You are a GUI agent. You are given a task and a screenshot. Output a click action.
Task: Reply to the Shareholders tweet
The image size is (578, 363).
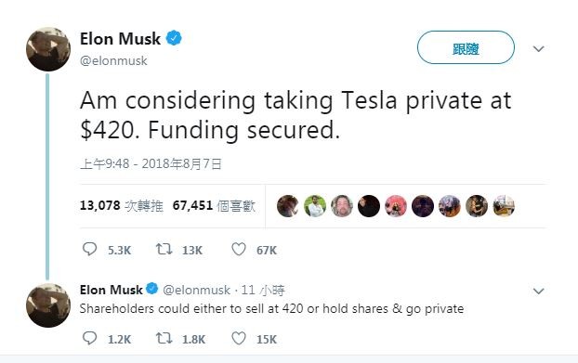(89, 338)
